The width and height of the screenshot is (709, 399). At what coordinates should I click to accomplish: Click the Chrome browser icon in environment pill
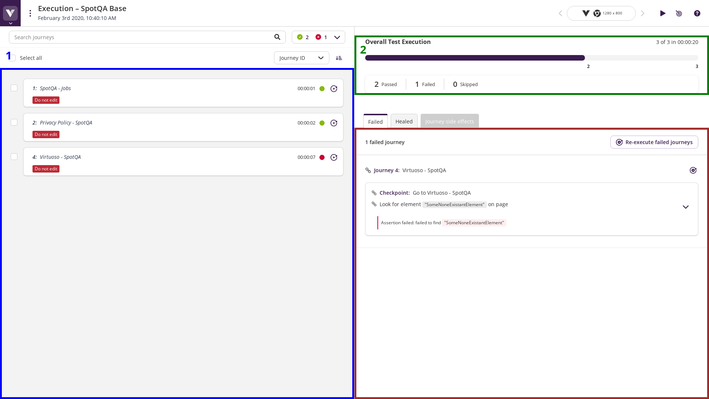597,13
